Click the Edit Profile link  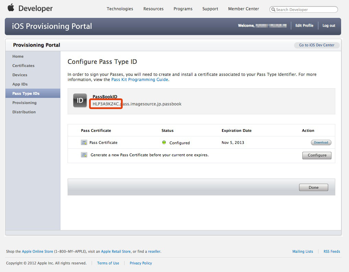304,26
